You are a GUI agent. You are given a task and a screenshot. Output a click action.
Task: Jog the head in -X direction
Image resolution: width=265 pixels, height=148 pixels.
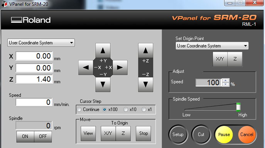(x=86, y=67)
